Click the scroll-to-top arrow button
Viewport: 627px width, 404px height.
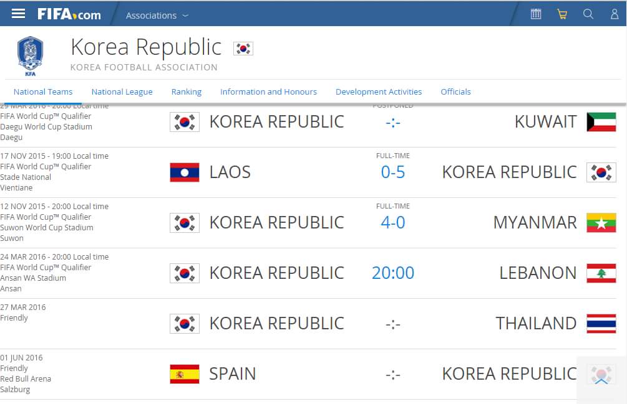[601, 378]
